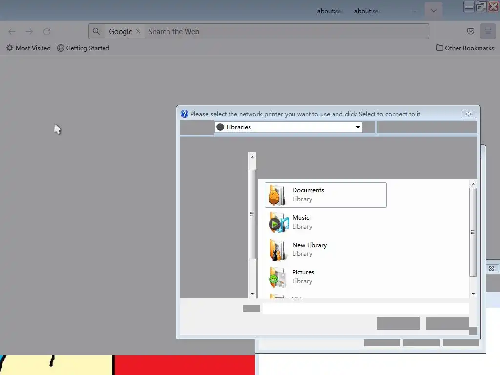
Task: Click the magnifier search icon in the address bar
Action: point(96,31)
